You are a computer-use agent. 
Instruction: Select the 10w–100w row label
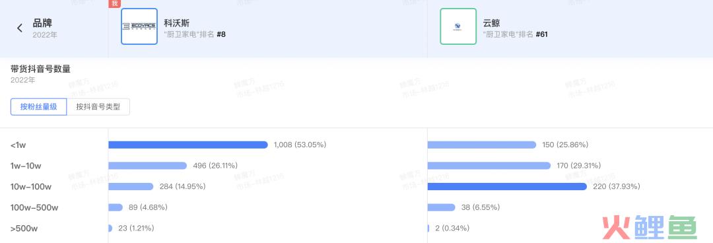[31, 187]
